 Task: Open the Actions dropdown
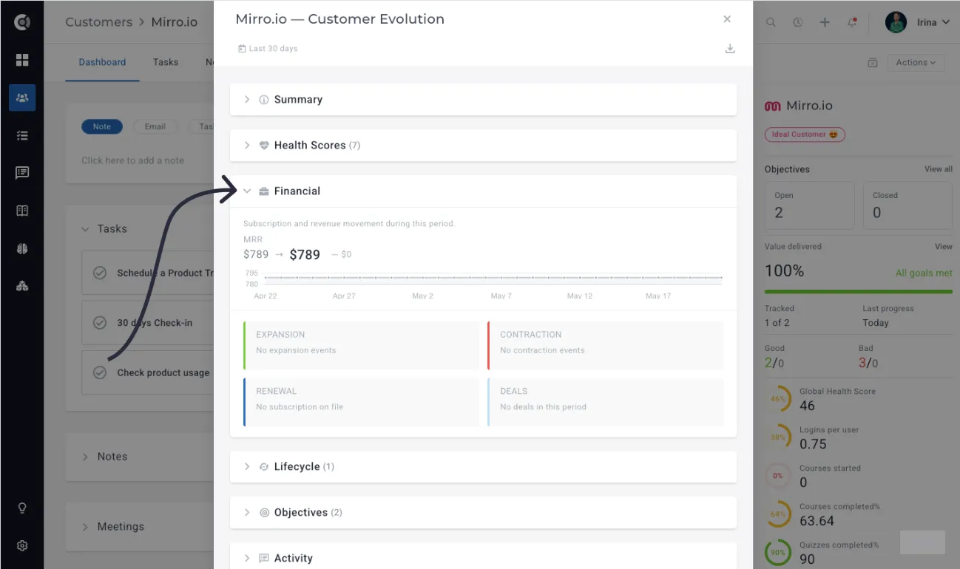click(916, 63)
